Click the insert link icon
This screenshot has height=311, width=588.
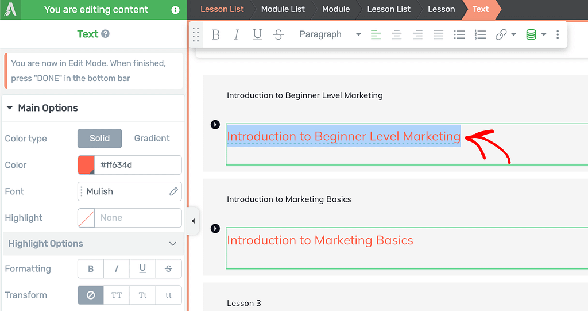pyautogui.click(x=501, y=34)
